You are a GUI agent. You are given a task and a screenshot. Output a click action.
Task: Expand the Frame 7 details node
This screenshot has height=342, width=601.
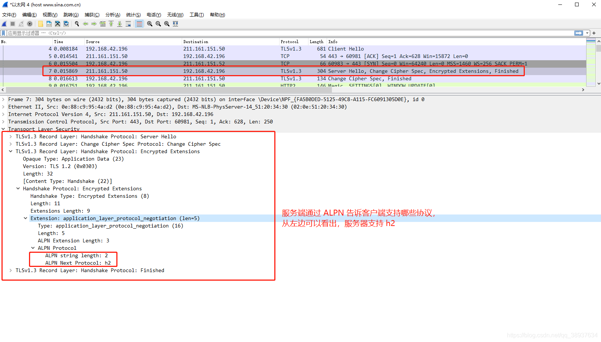coord(3,99)
